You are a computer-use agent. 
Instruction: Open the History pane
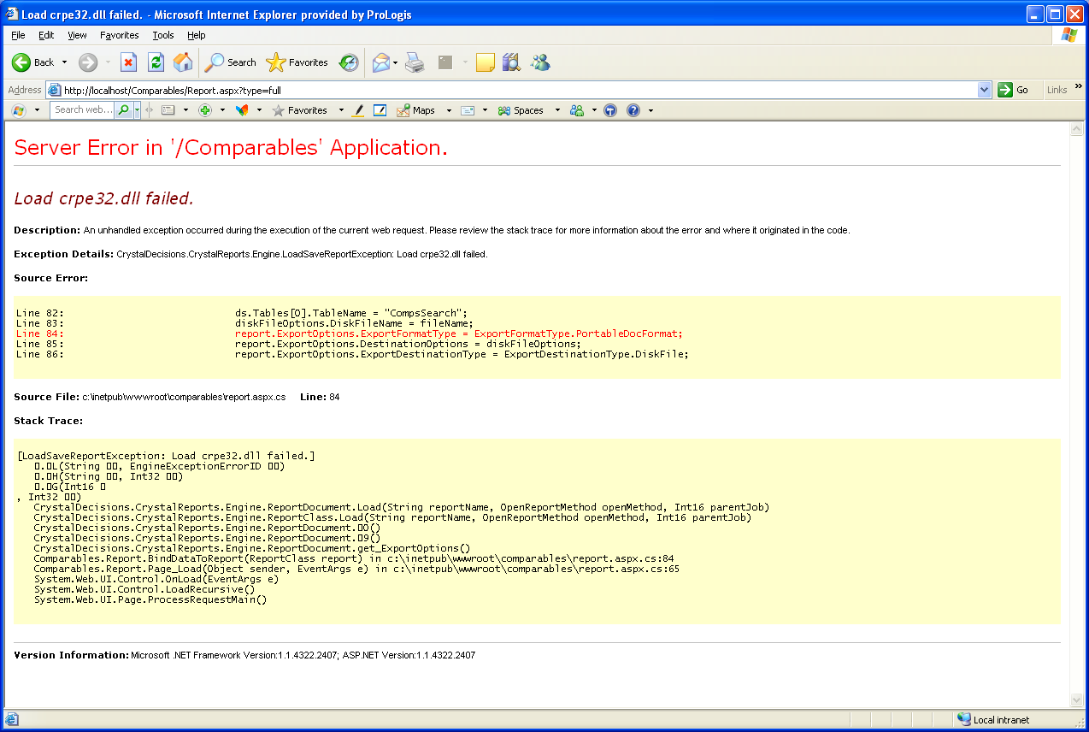pyautogui.click(x=349, y=62)
